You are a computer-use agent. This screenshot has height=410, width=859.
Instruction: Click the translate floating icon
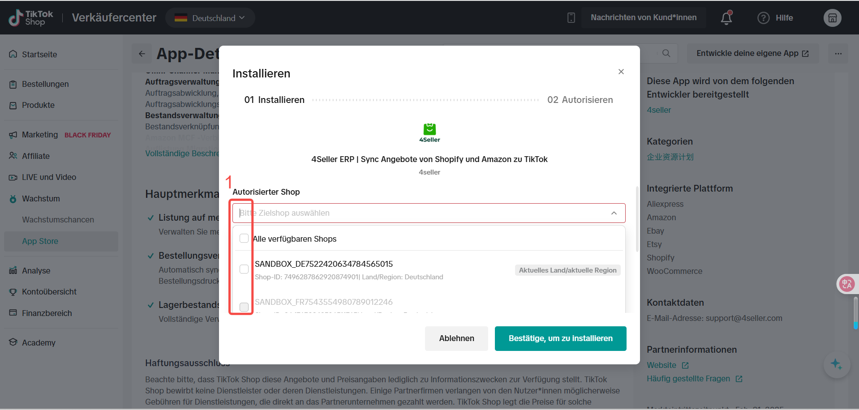pos(846,284)
